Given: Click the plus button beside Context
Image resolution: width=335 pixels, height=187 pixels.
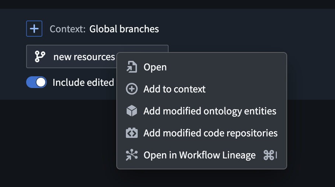Looking at the screenshot, I should click(34, 29).
